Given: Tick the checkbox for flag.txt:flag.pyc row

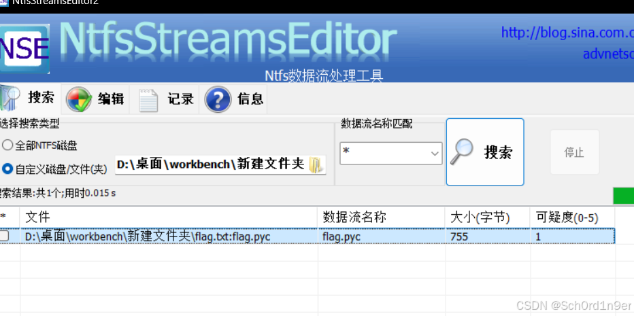Looking at the screenshot, I should 4,236.
